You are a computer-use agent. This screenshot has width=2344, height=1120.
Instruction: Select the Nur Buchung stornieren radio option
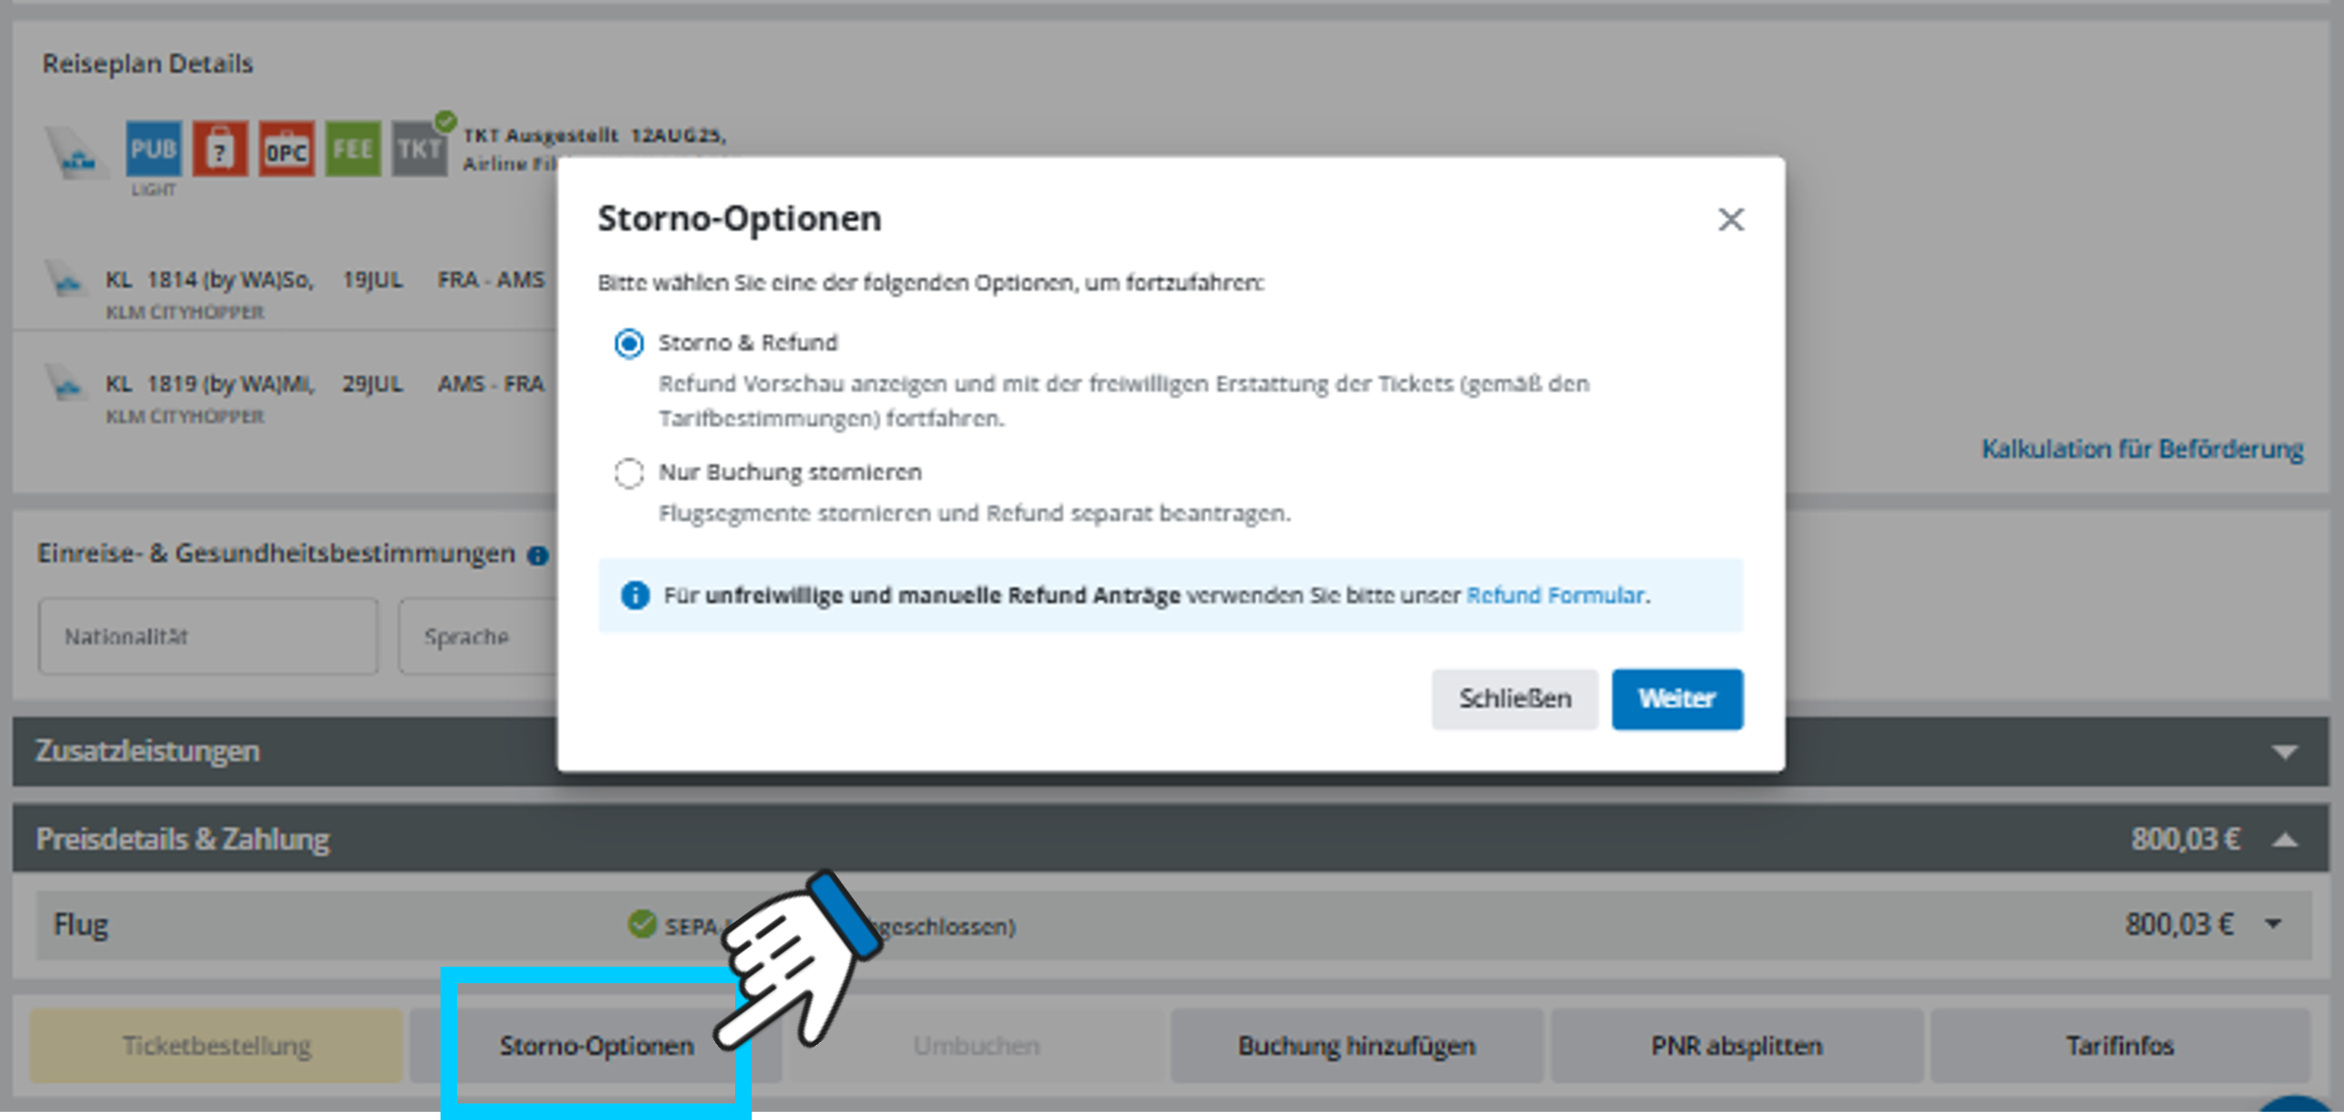629,473
